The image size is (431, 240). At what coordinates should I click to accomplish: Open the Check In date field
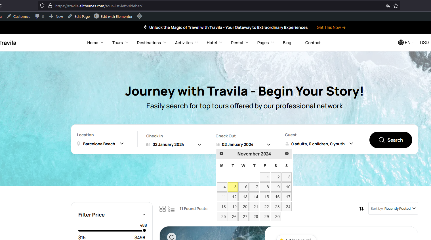[174, 144]
